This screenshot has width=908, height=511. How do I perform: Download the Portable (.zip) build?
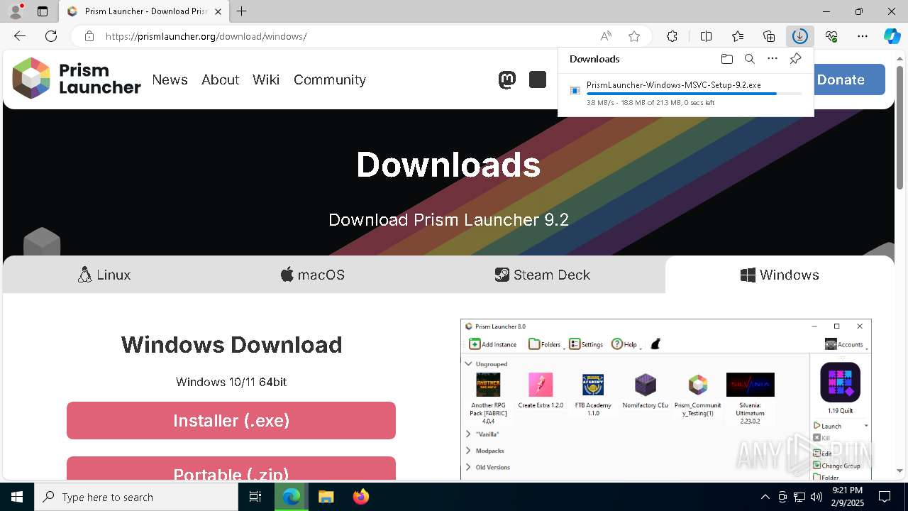click(231, 469)
